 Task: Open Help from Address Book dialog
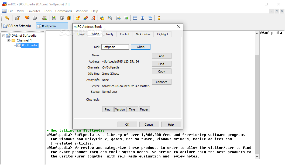pos(171,125)
